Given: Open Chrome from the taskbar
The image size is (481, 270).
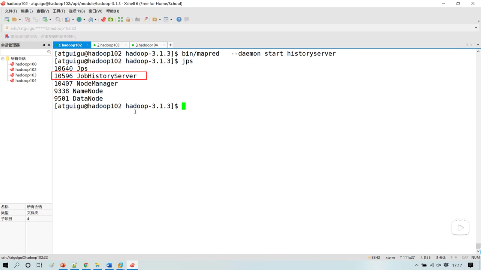Looking at the screenshot, I should click(86, 265).
